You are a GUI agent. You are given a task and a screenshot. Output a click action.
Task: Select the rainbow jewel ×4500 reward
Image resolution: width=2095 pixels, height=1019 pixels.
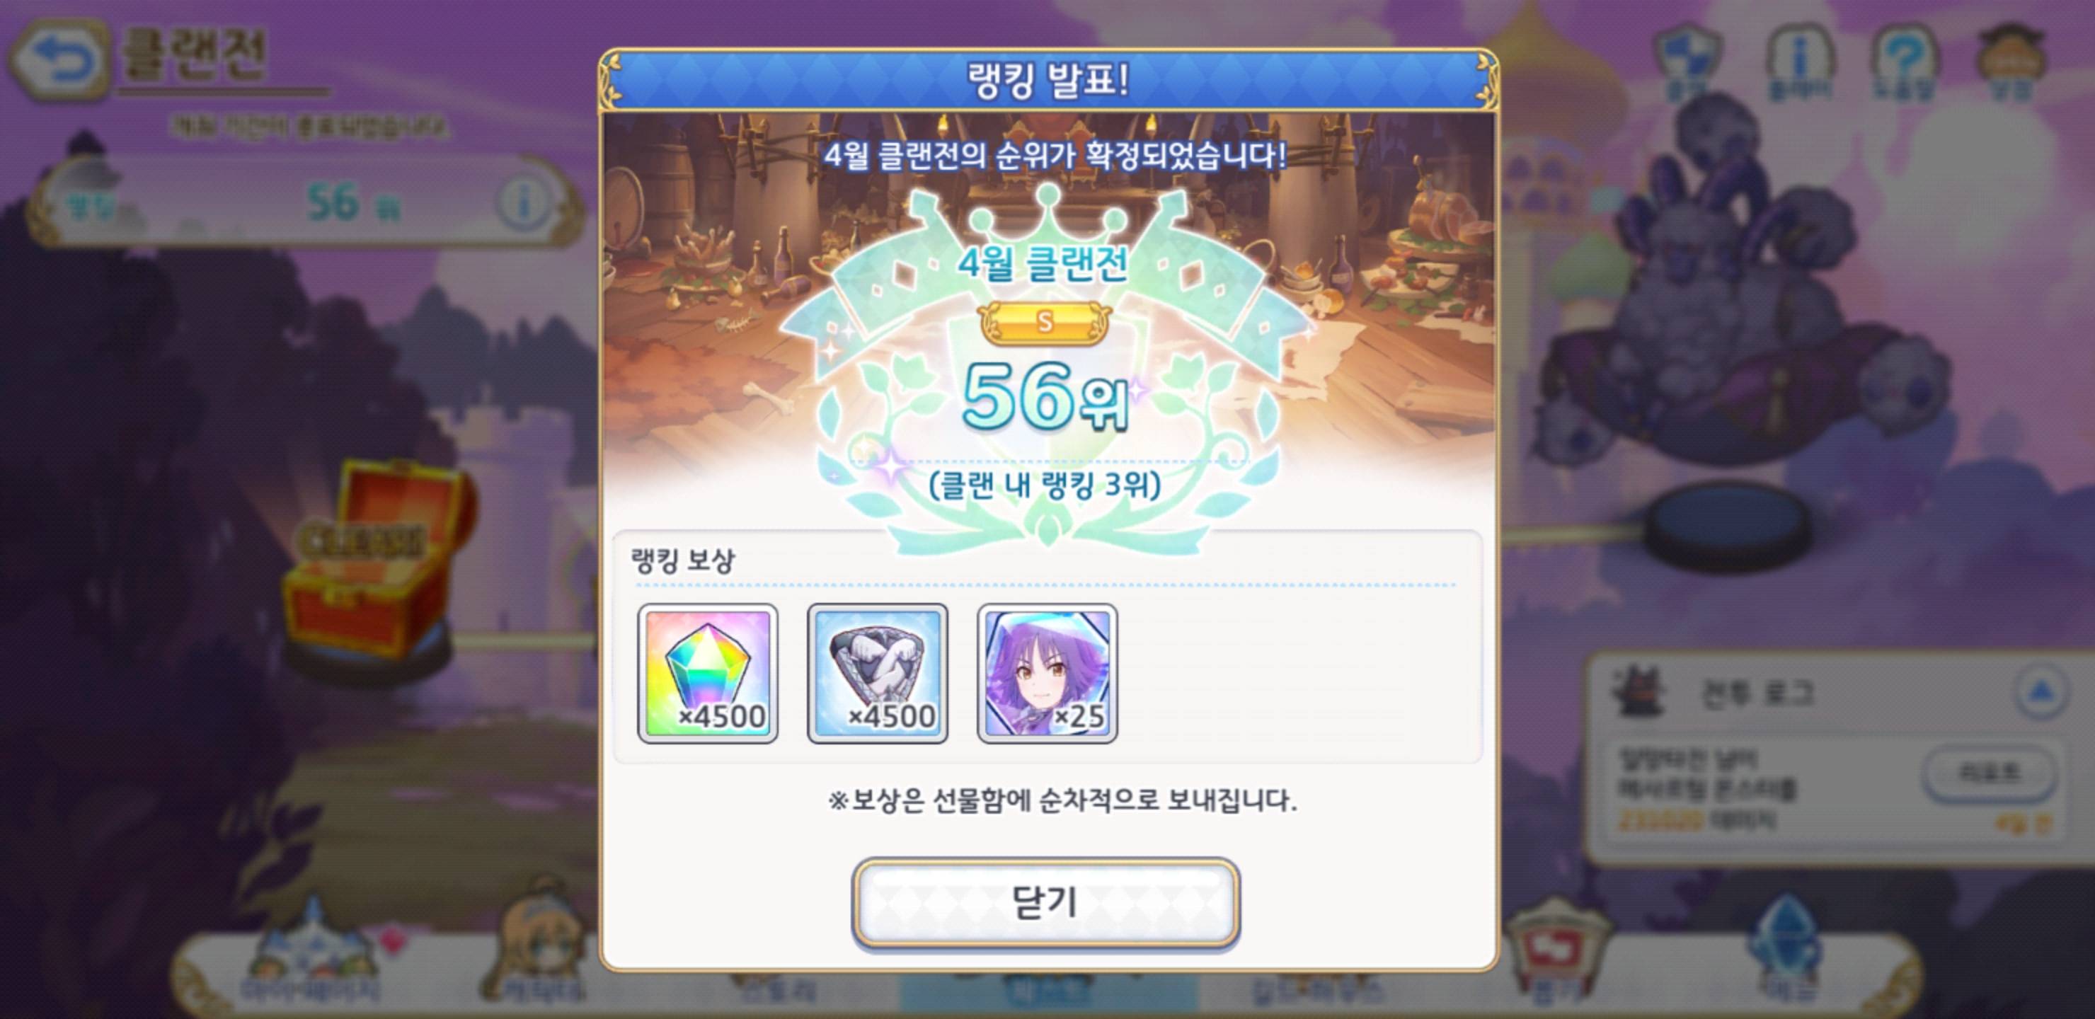tap(708, 674)
